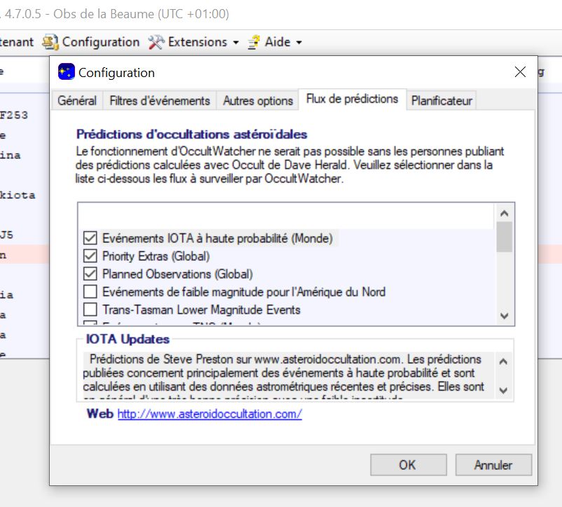Switch to the Général tab

tap(77, 101)
